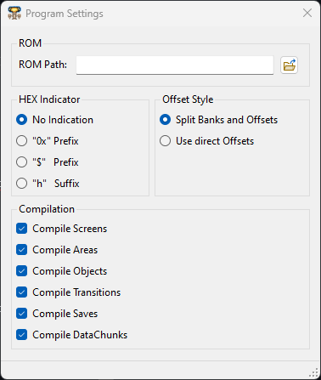The width and height of the screenshot is (321, 380).
Task: Click the "Compilation" group heading
Action: pyautogui.click(x=47, y=209)
